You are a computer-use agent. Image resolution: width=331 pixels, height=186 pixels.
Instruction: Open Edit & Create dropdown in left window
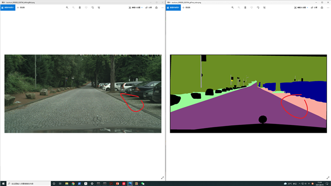pyautogui.click(x=136, y=8)
